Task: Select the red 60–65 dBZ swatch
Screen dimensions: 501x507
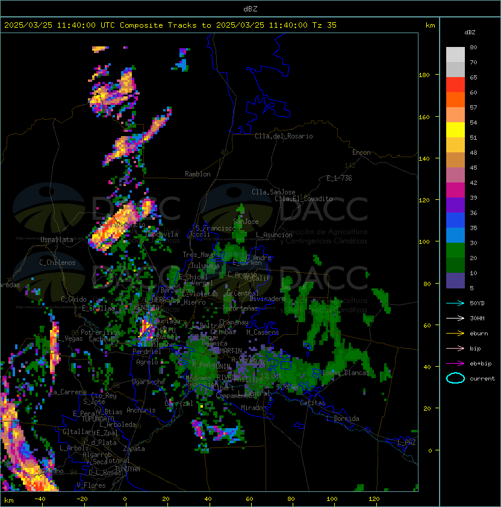Action: click(x=455, y=85)
